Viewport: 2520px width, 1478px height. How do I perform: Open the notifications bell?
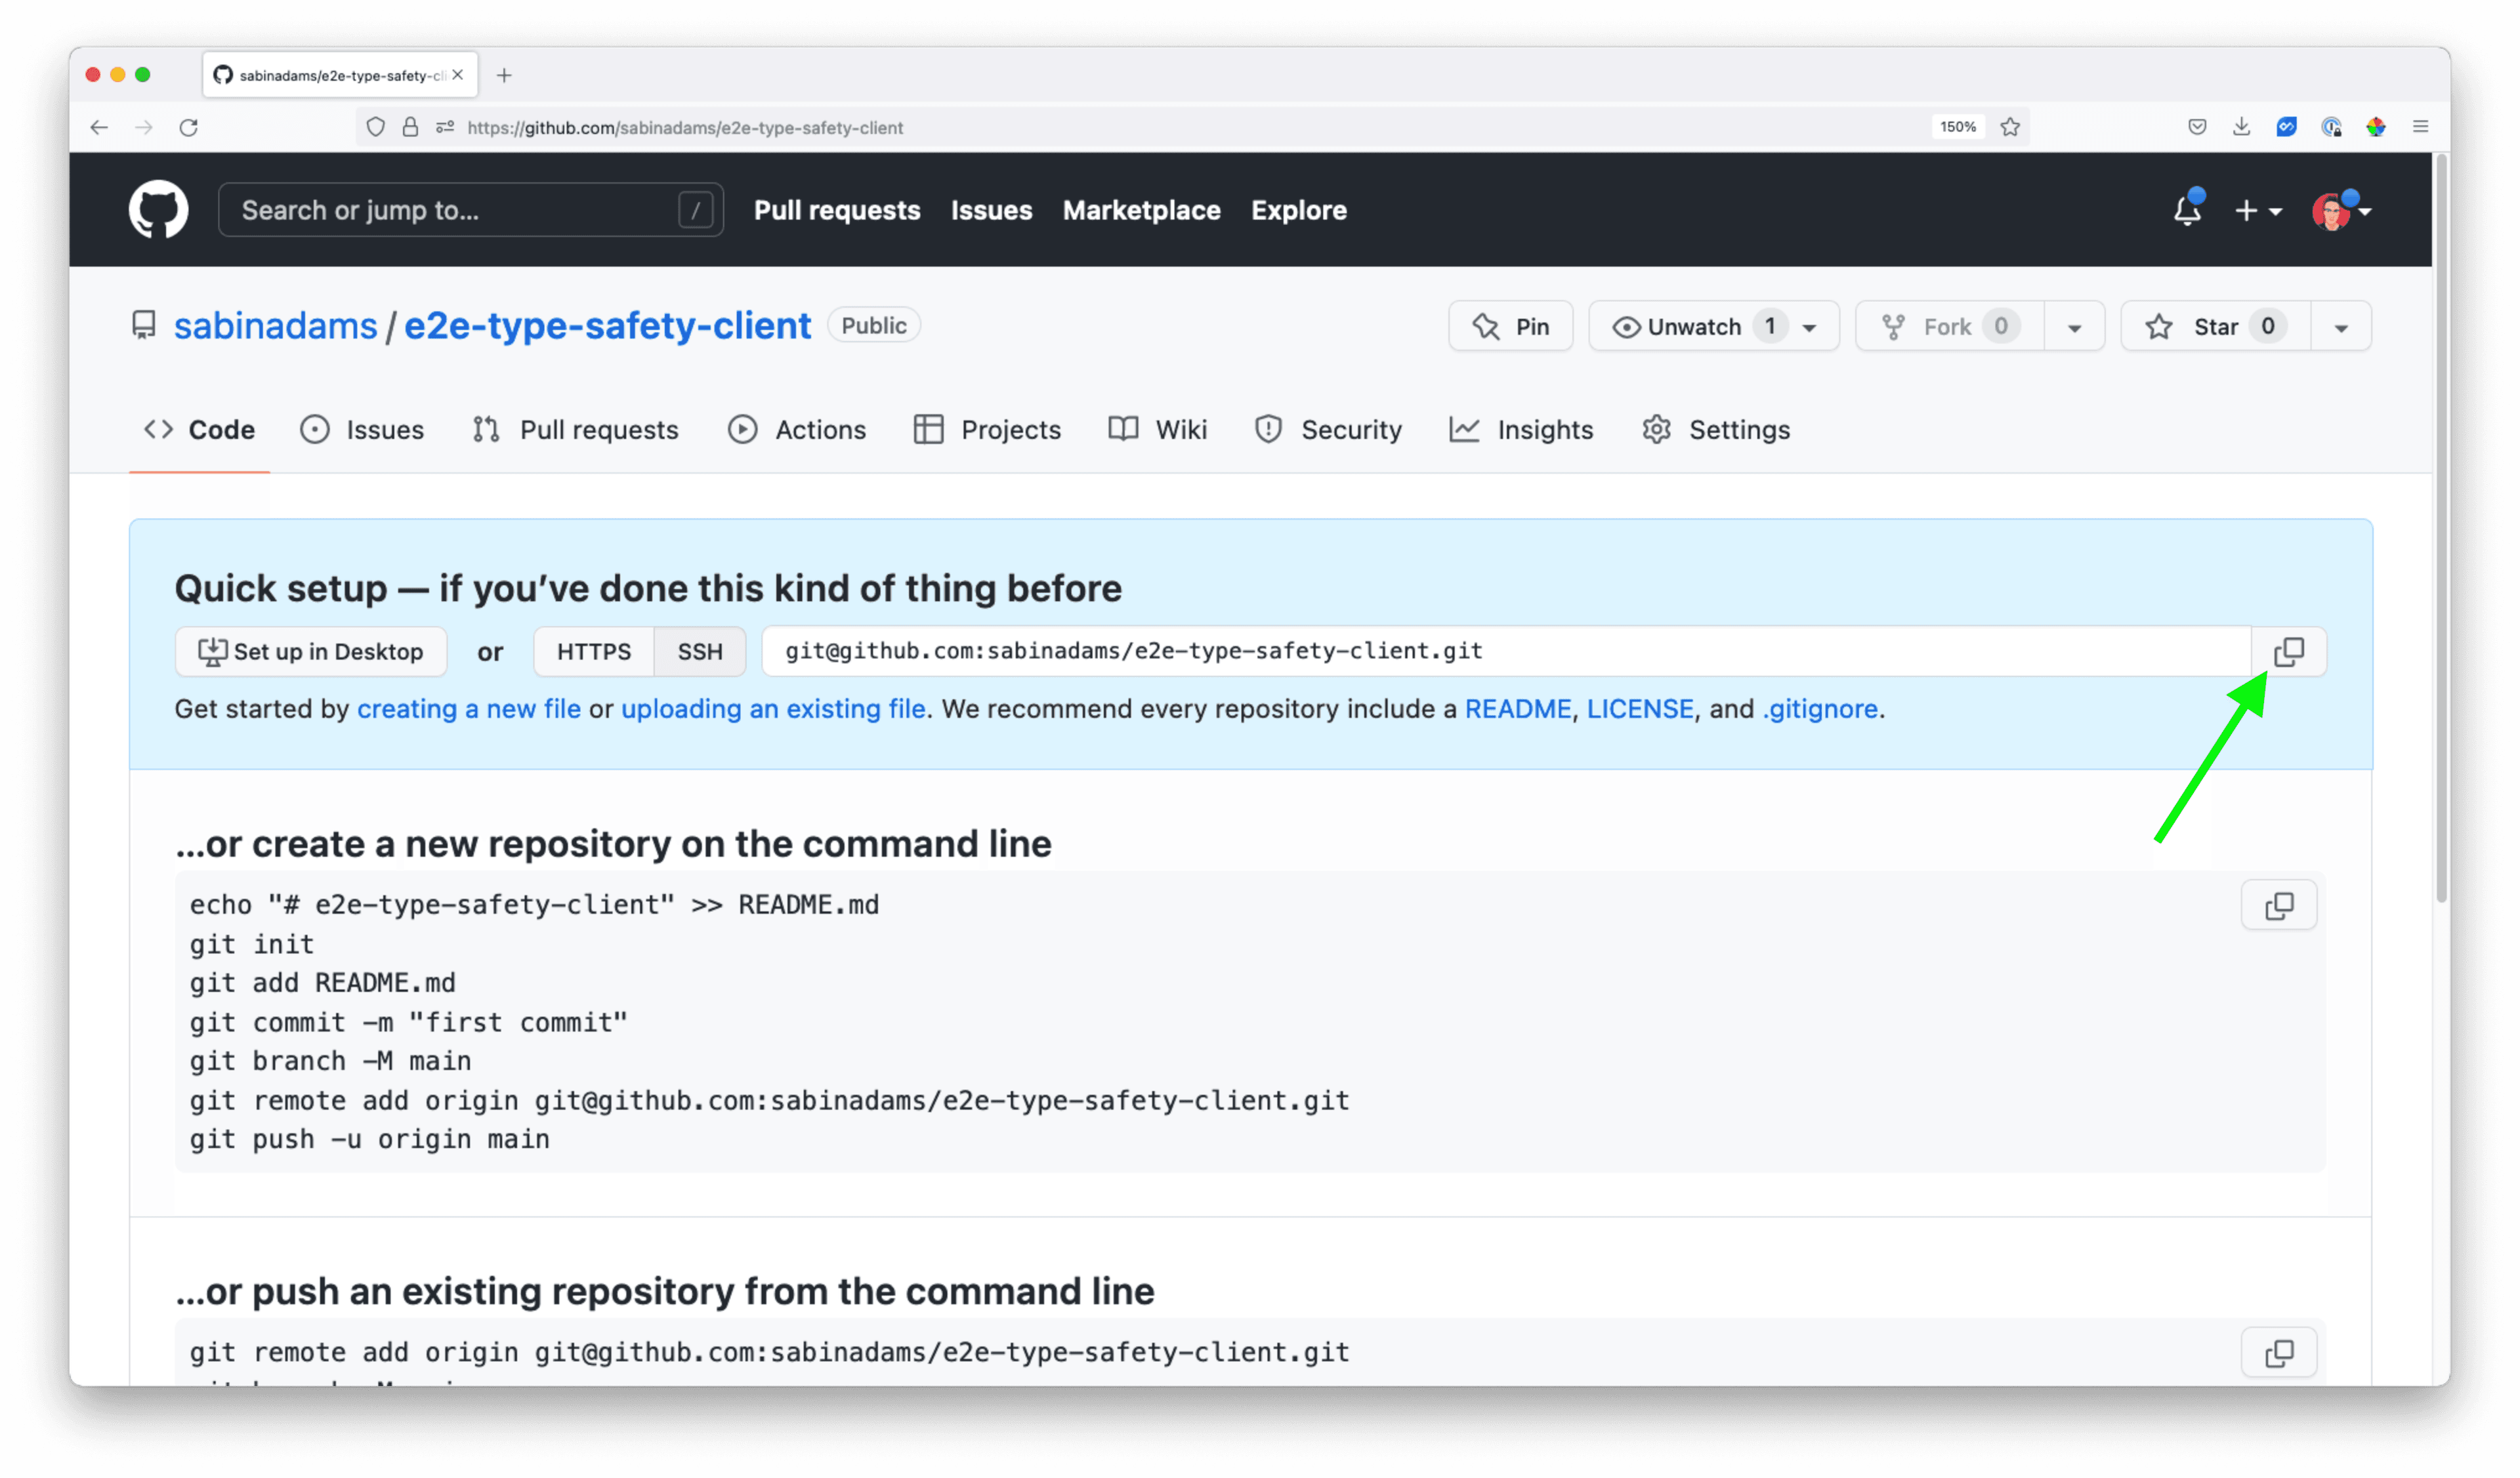[2187, 210]
